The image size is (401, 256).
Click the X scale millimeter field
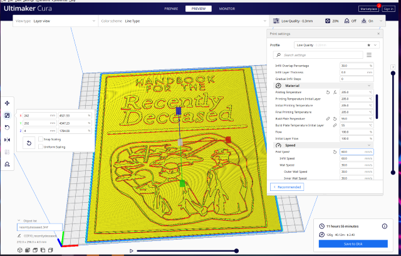pyautogui.click(x=39, y=115)
